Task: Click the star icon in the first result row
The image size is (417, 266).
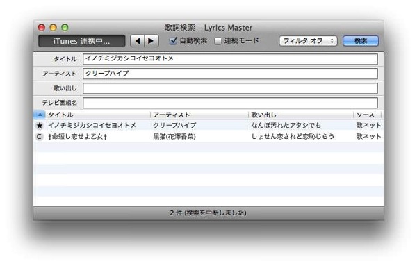Action: point(40,125)
